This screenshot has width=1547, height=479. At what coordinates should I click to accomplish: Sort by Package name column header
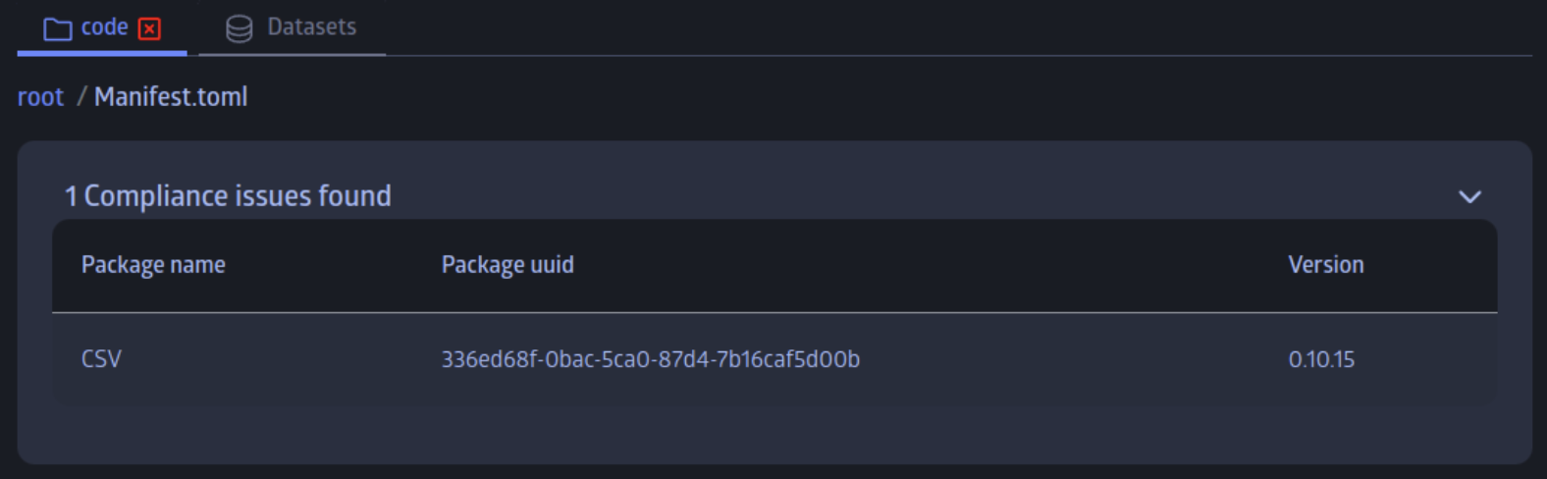(153, 265)
